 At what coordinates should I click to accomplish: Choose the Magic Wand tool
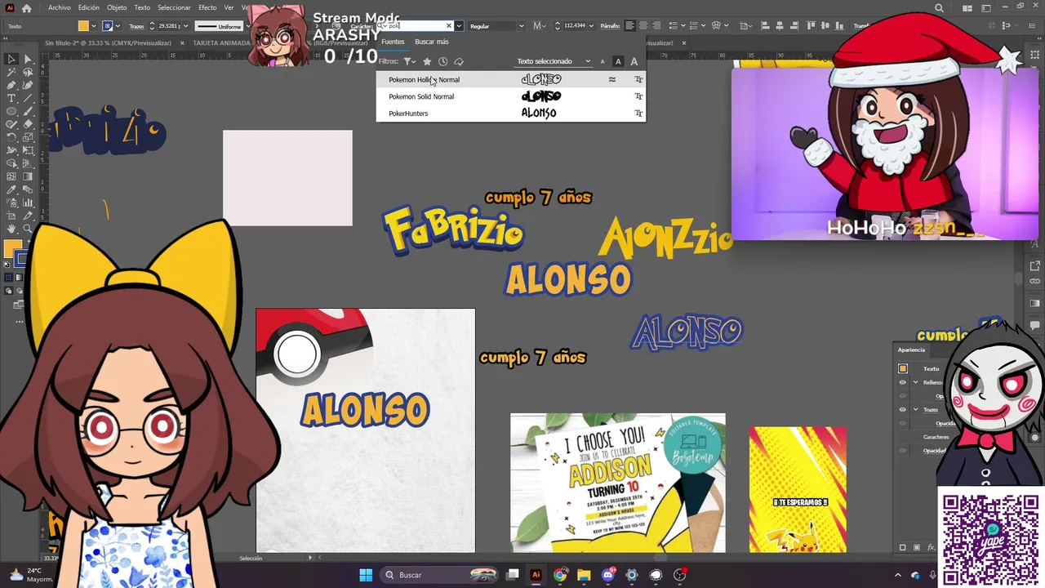click(11, 72)
